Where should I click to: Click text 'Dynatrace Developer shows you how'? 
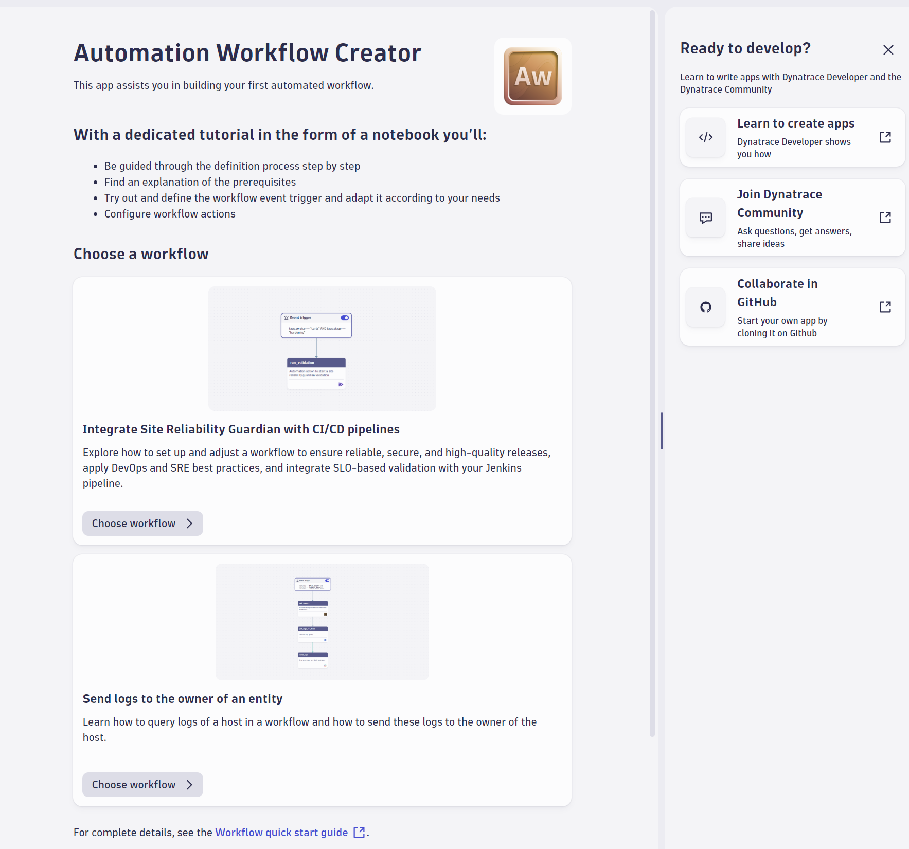794,148
